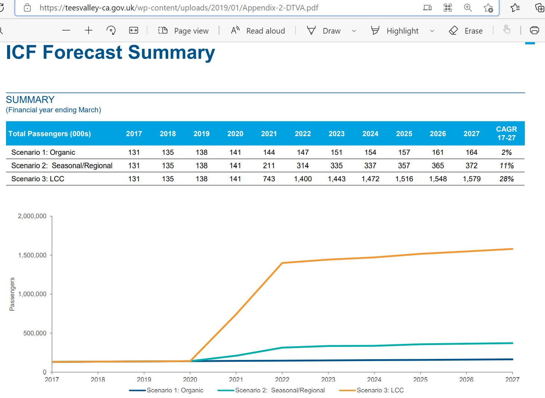Click the "211" cell in Scenario 2
Screen dimensions: 545x398
(269, 166)
